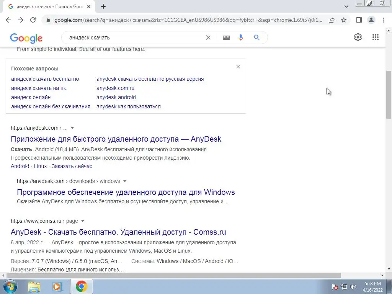This screenshot has height=294, width=392.
Task: Open Windows Media Player from taskbar
Action: [57, 286]
